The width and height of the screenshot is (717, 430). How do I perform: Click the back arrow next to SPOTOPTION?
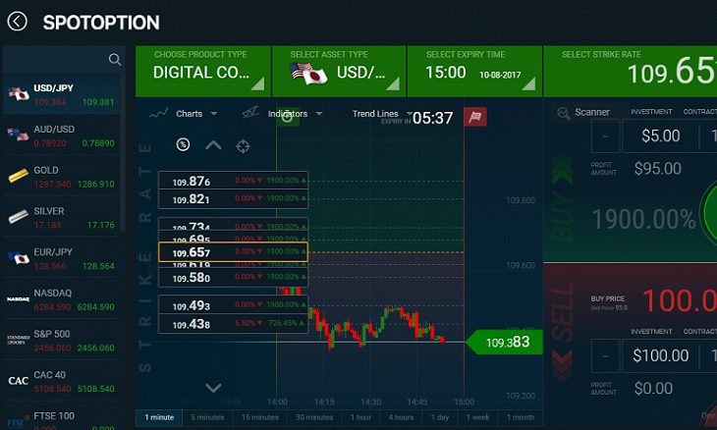point(18,21)
